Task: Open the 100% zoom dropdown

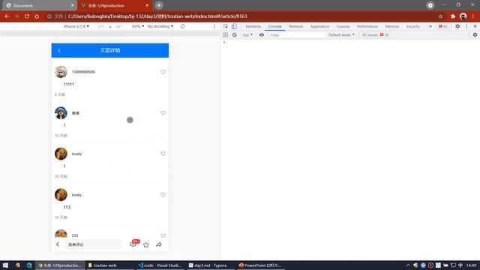Action: (x=137, y=26)
